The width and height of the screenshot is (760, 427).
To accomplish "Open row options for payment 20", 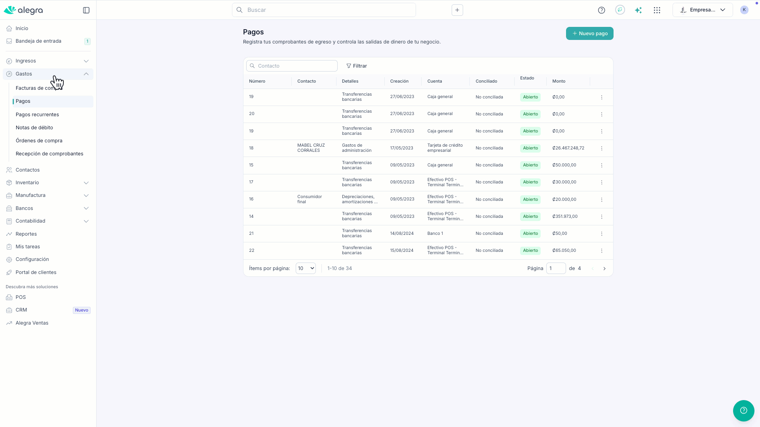I will pyautogui.click(x=602, y=114).
